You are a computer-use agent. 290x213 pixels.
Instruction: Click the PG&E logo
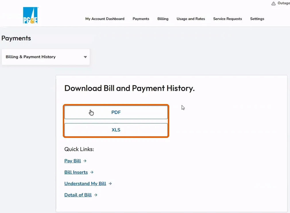click(x=30, y=15)
